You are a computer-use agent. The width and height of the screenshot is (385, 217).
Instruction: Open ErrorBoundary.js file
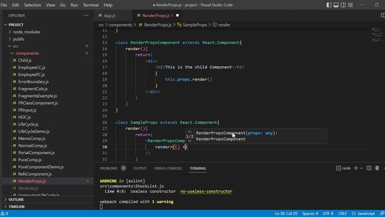pos(33,82)
